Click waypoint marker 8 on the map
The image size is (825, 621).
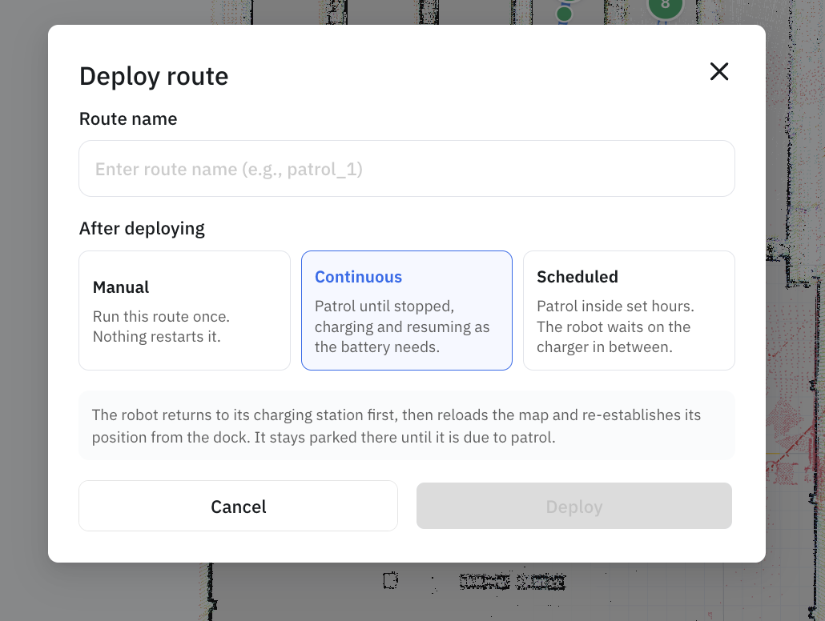pyautogui.click(x=665, y=6)
